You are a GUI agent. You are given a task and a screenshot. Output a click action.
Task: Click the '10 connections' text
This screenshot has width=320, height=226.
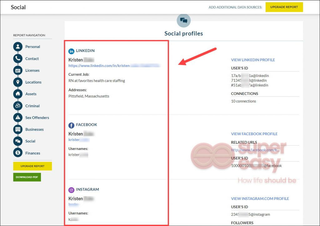243,101
